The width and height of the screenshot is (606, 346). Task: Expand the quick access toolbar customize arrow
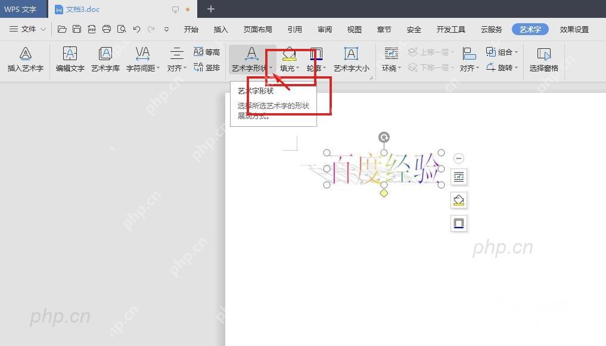pos(166,29)
